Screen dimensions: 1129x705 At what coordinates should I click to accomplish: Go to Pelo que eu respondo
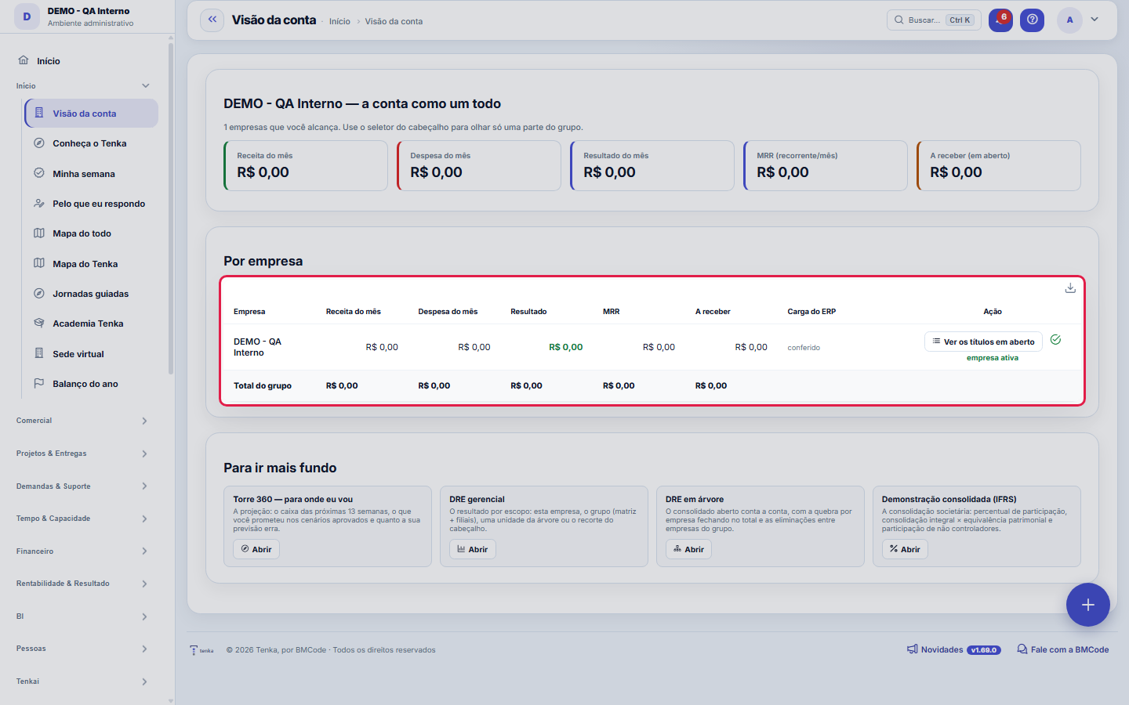tap(91, 204)
